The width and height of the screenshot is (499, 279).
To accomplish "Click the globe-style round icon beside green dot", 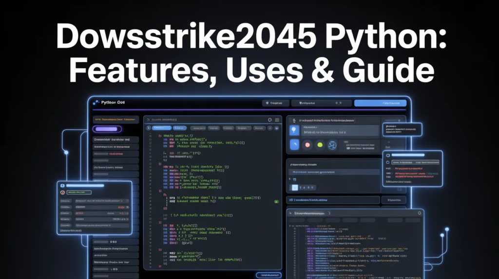I will tap(333, 145).
